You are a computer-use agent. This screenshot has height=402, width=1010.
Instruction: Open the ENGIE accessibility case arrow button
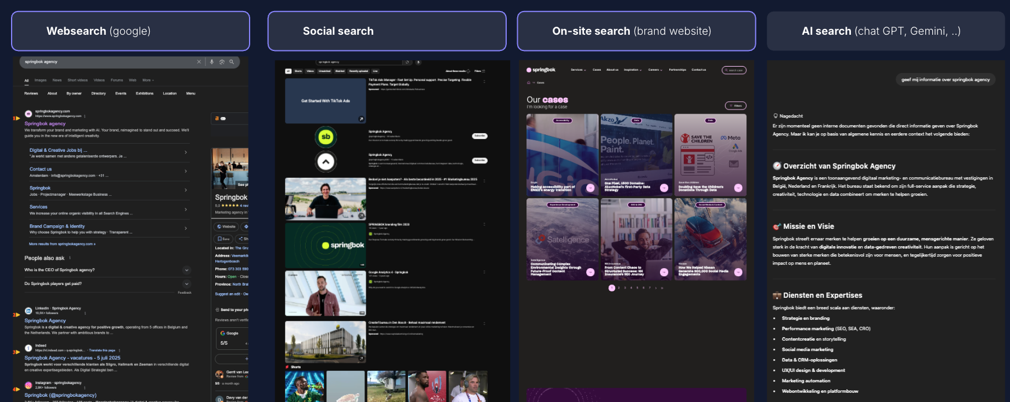590,188
